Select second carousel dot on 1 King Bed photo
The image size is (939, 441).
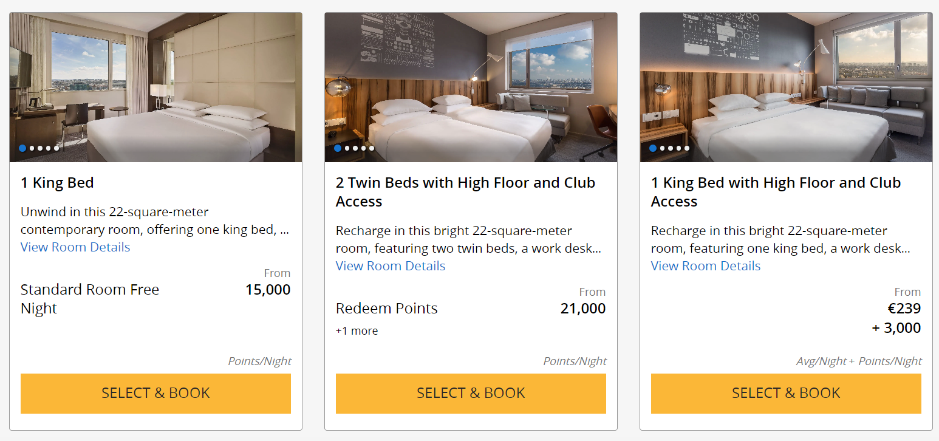coord(32,148)
